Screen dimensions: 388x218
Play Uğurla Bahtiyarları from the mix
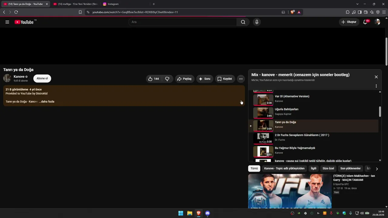(x=314, y=113)
